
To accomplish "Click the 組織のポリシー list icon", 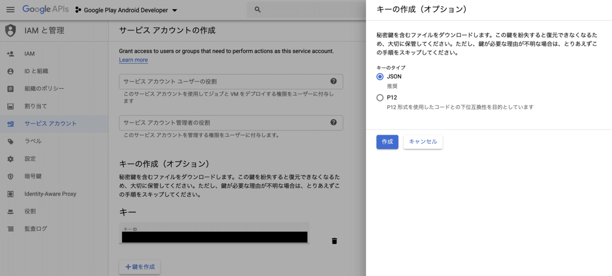I will 10,89.
